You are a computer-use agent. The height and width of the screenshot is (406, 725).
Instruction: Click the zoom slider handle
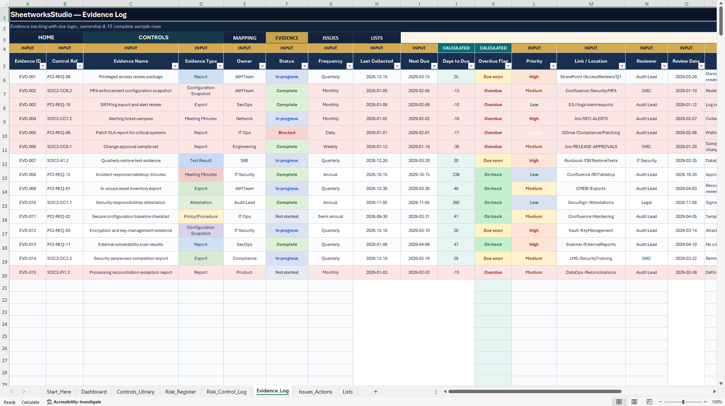coord(683,402)
